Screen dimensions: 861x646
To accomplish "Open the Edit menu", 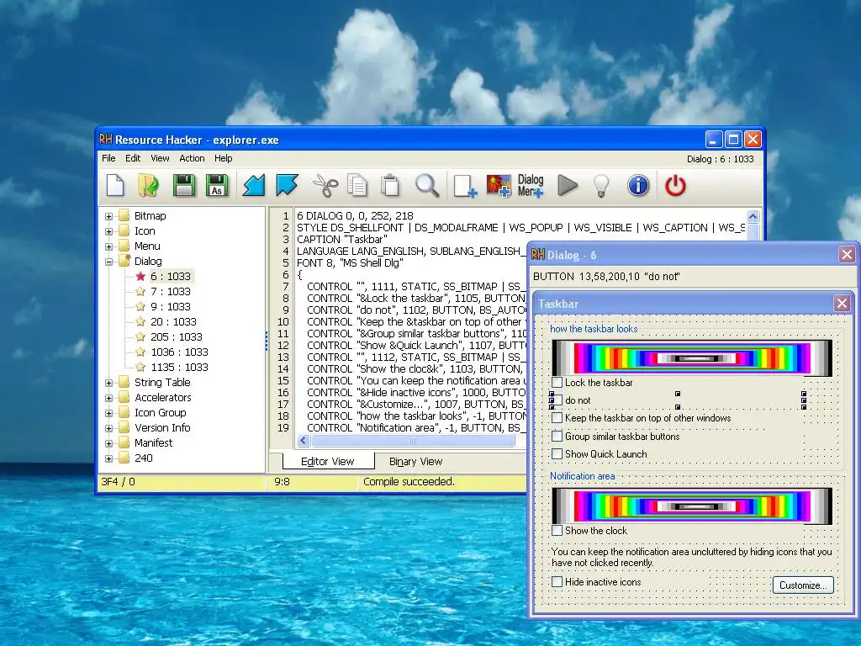I will pyautogui.click(x=133, y=158).
